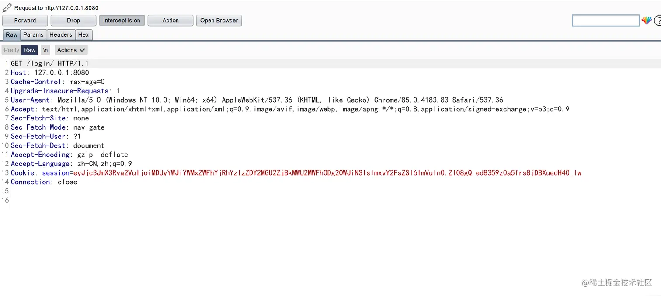Toggle the Intercept is on button
The width and height of the screenshot is (661, 296).
tap(122, 21)
